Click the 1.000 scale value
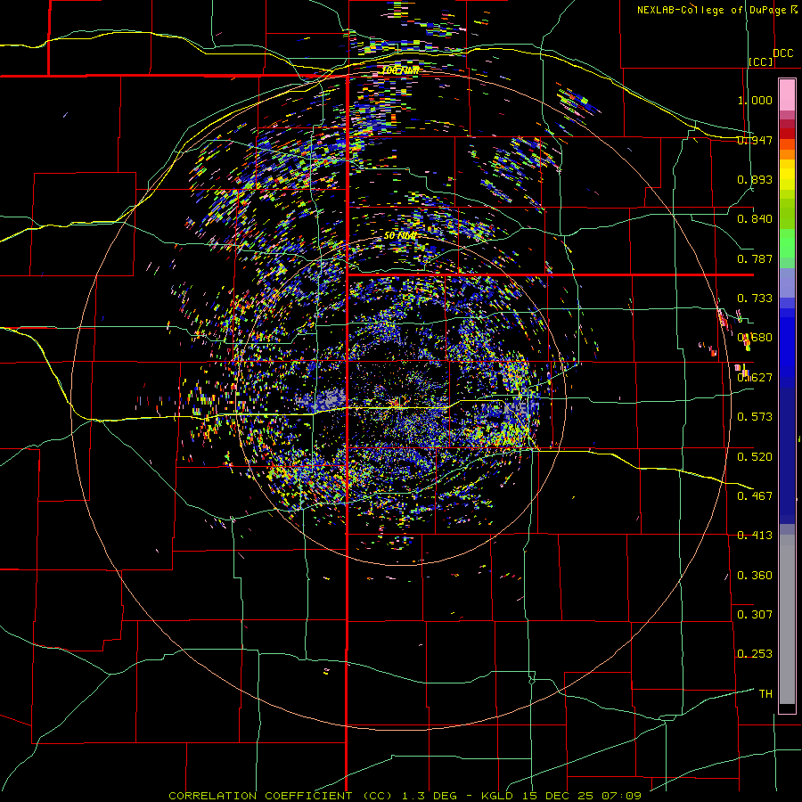Viewport: 802px width, 802px height. (x=755, y=100)
